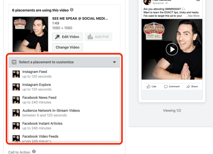The width and height of the screenshot is (213, 154).
Task: Click the Instagram Feed row thumbnail
Action: tap(16, 74)
